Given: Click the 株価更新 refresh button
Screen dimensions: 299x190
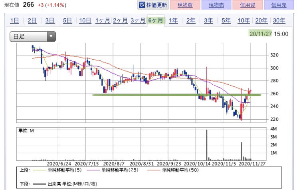Looking at the screenshot, I should 153,5.
